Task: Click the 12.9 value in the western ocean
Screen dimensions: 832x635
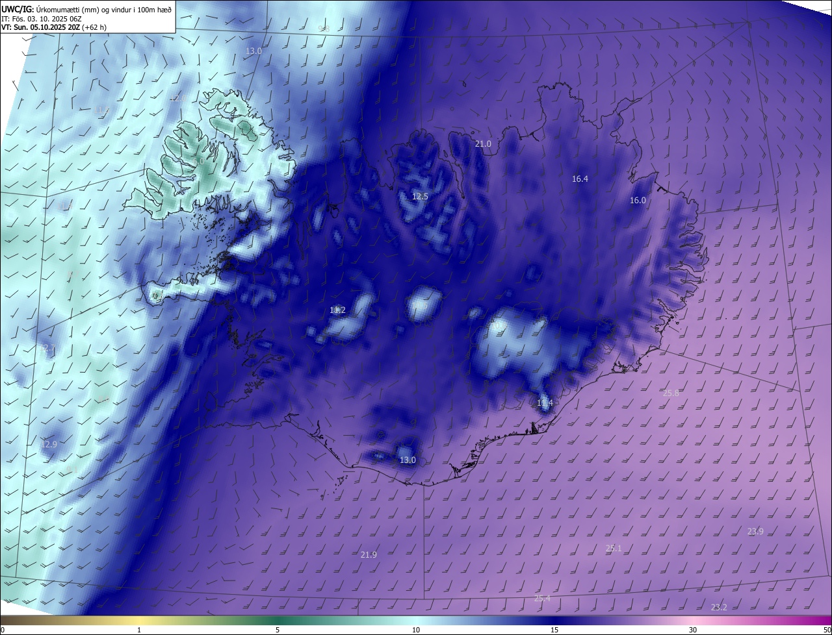Action: (49, 445)
